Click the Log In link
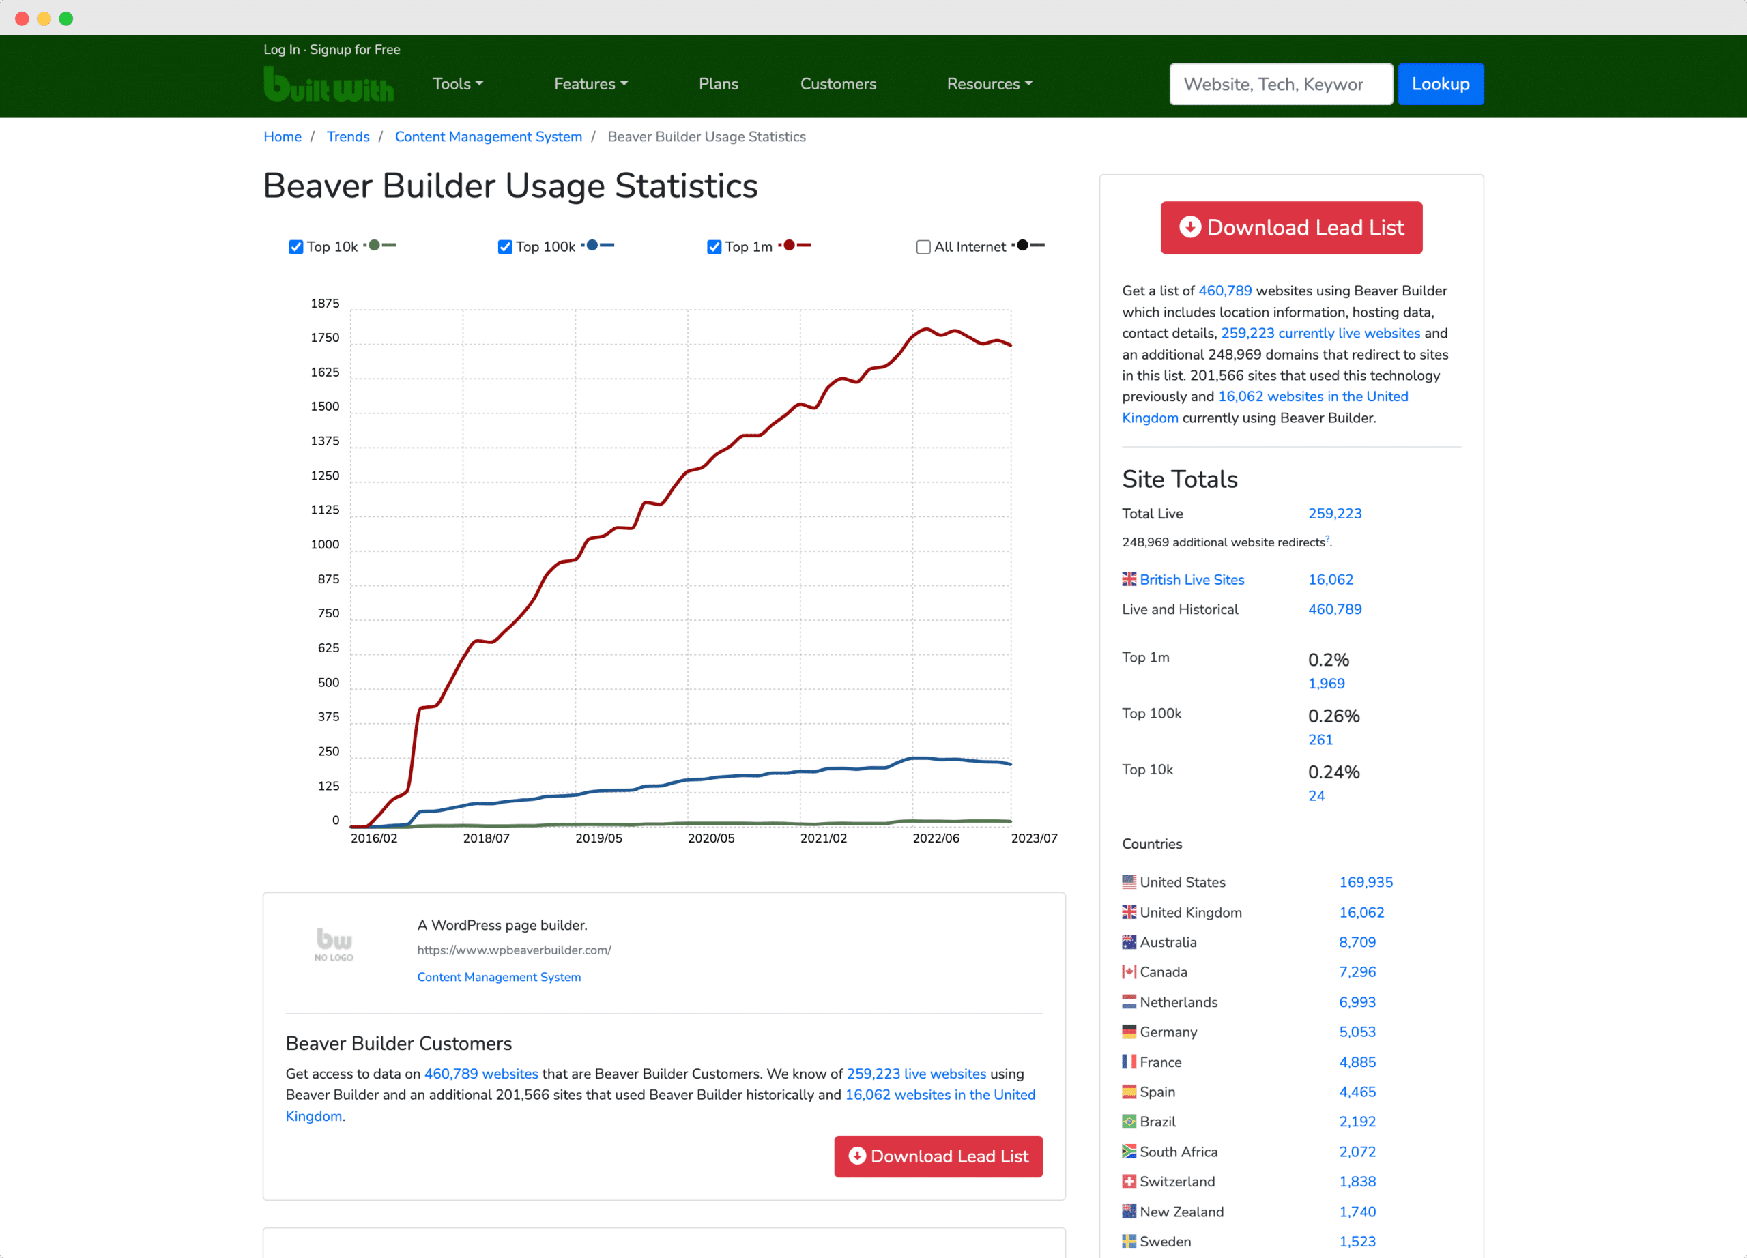The width and height of the screenshot is (1747, 1258). click(x=281, y=49)
